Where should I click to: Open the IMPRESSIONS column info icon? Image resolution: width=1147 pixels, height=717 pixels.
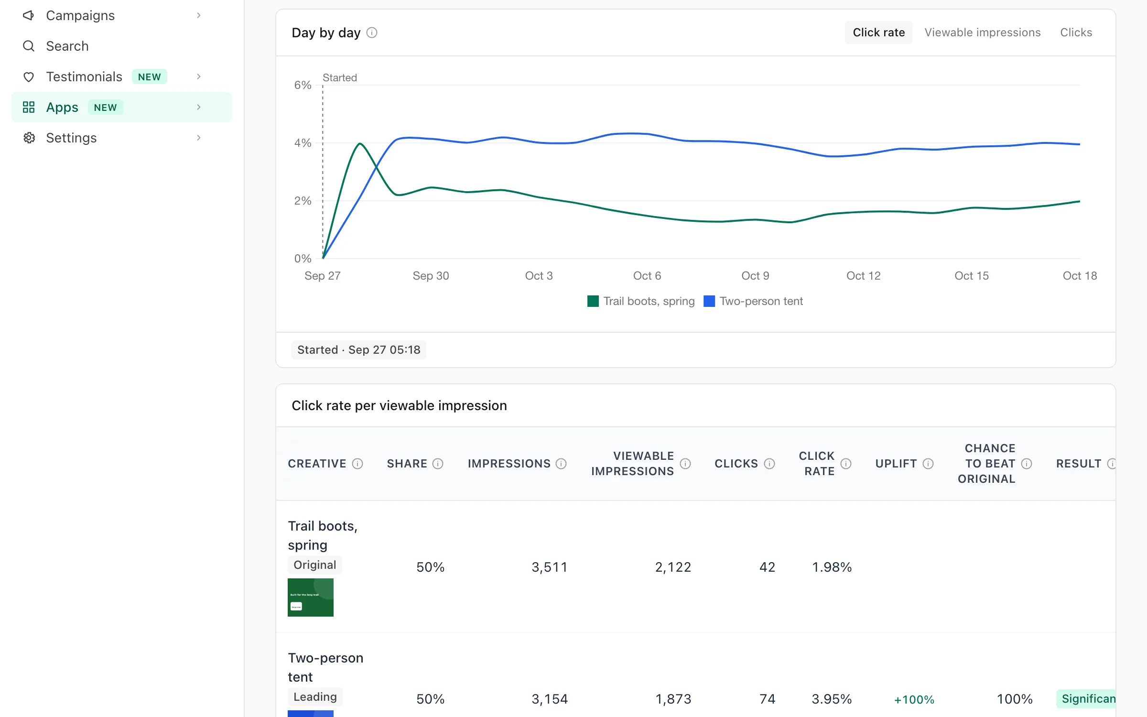pos(561,464)
